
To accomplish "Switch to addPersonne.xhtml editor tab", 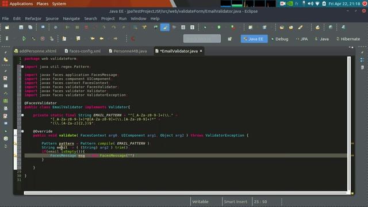I will (35, 51).
